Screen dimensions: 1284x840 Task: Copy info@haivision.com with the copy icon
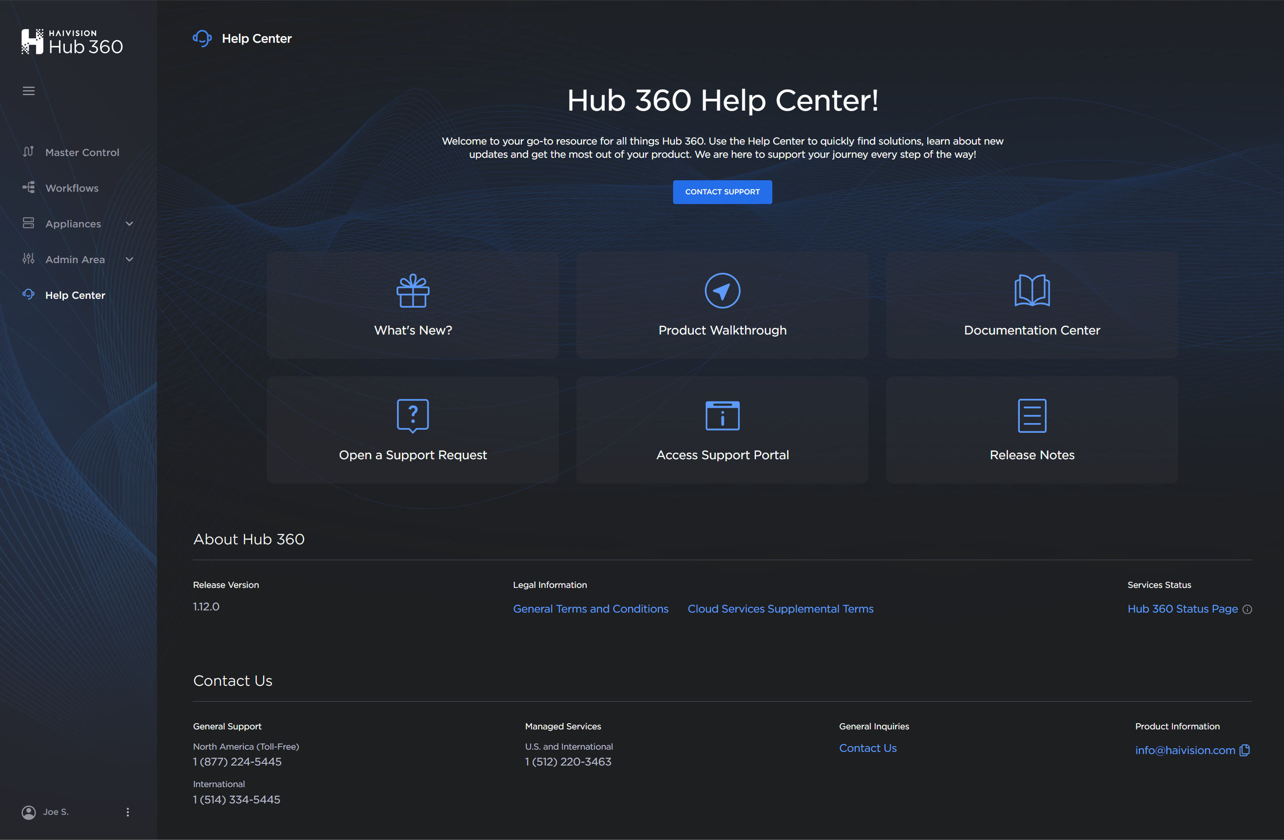click(x=1245, y=751)
